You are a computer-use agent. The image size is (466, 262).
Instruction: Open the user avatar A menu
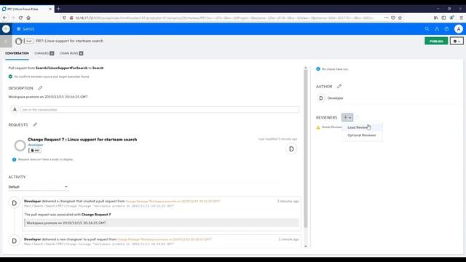pyautogui.click(x=459, y=29)
